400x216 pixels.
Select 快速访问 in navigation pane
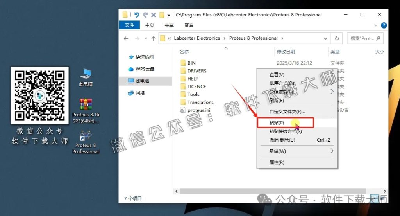tap(145, 57)
